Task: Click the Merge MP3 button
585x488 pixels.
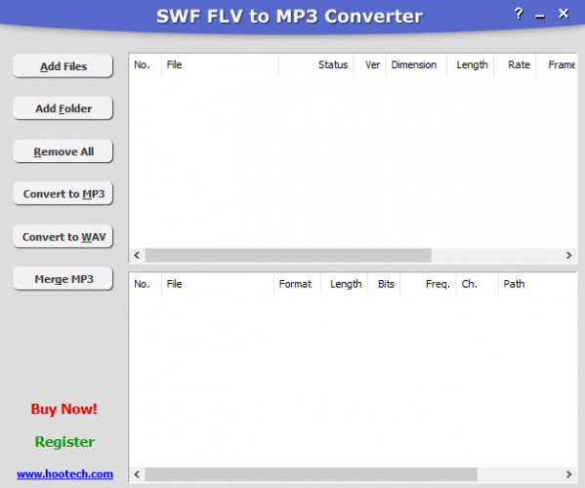Action: click(x=63, y=279)
